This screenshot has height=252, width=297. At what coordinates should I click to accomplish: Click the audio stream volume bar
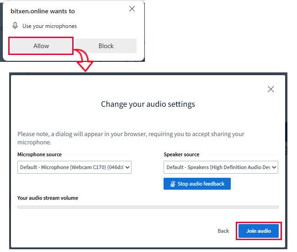click(x=148, y=207)
